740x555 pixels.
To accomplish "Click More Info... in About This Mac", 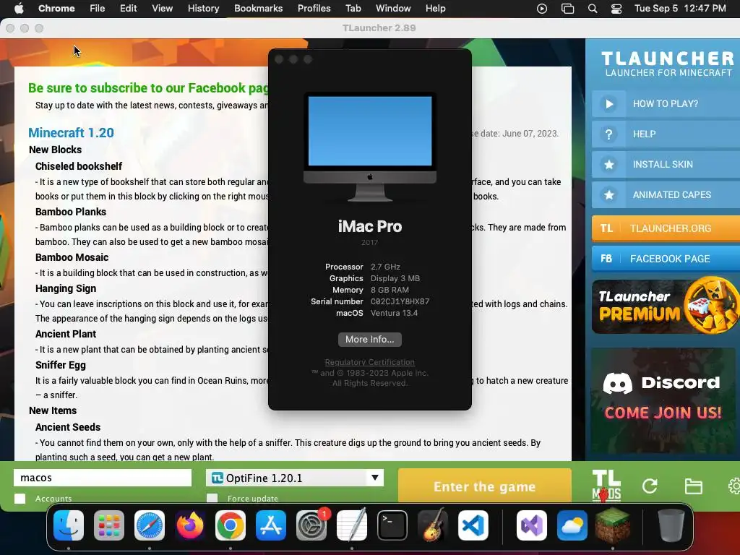I will 369,340.
